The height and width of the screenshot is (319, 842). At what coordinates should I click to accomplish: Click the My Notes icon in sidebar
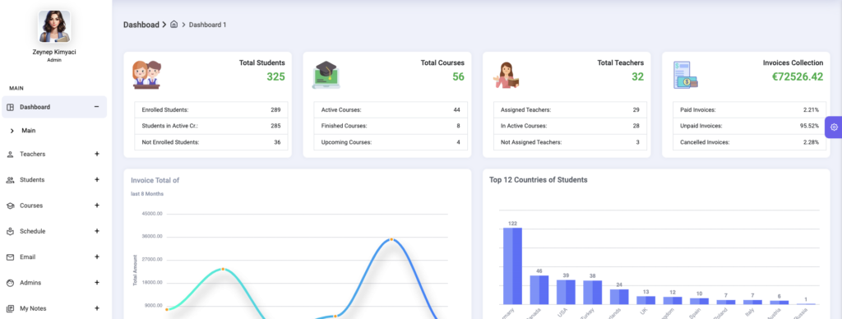click(10, 309)
